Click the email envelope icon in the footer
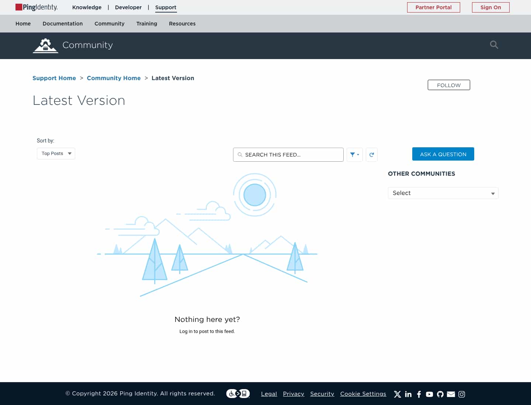The width and height of the screenshot is (531, 405). pos(451,394)
